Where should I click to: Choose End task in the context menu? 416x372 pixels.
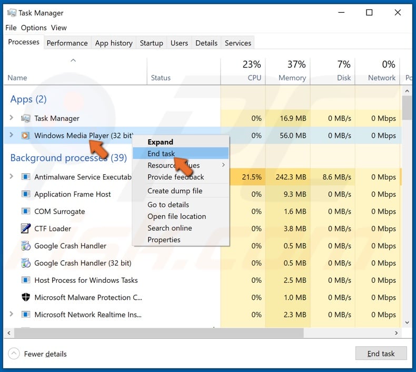181,154
